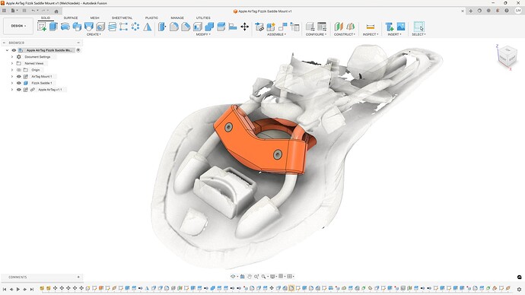Select the Combine tool
This screenshot has height=295, width=525.
point(209,27)
